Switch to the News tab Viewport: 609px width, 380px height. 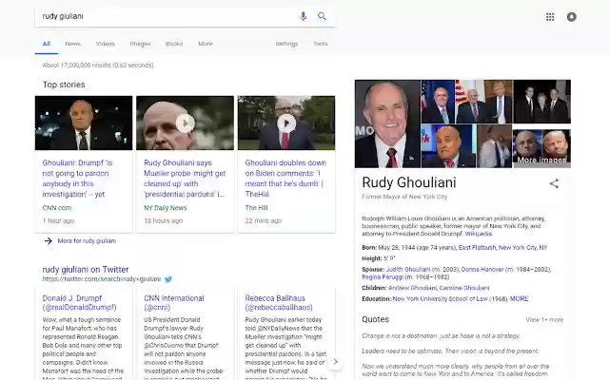tap(72, 44)
